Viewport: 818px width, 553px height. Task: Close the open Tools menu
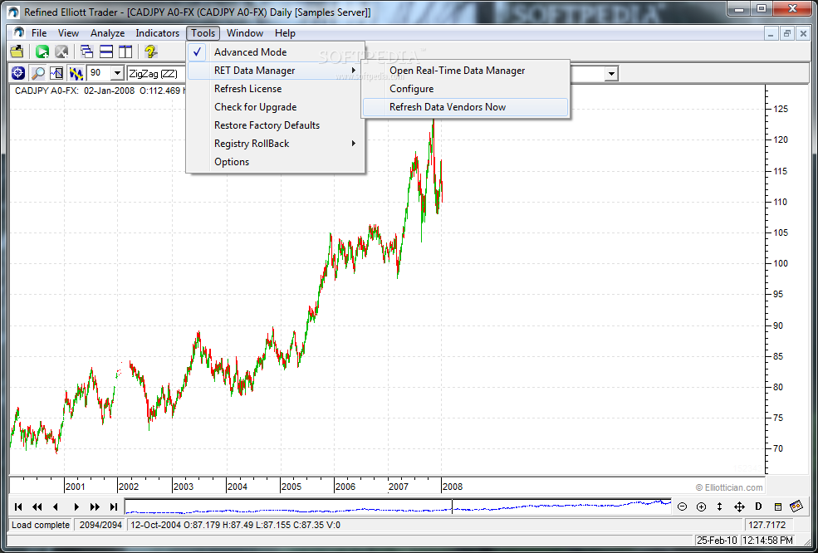[x=203, y=33]
